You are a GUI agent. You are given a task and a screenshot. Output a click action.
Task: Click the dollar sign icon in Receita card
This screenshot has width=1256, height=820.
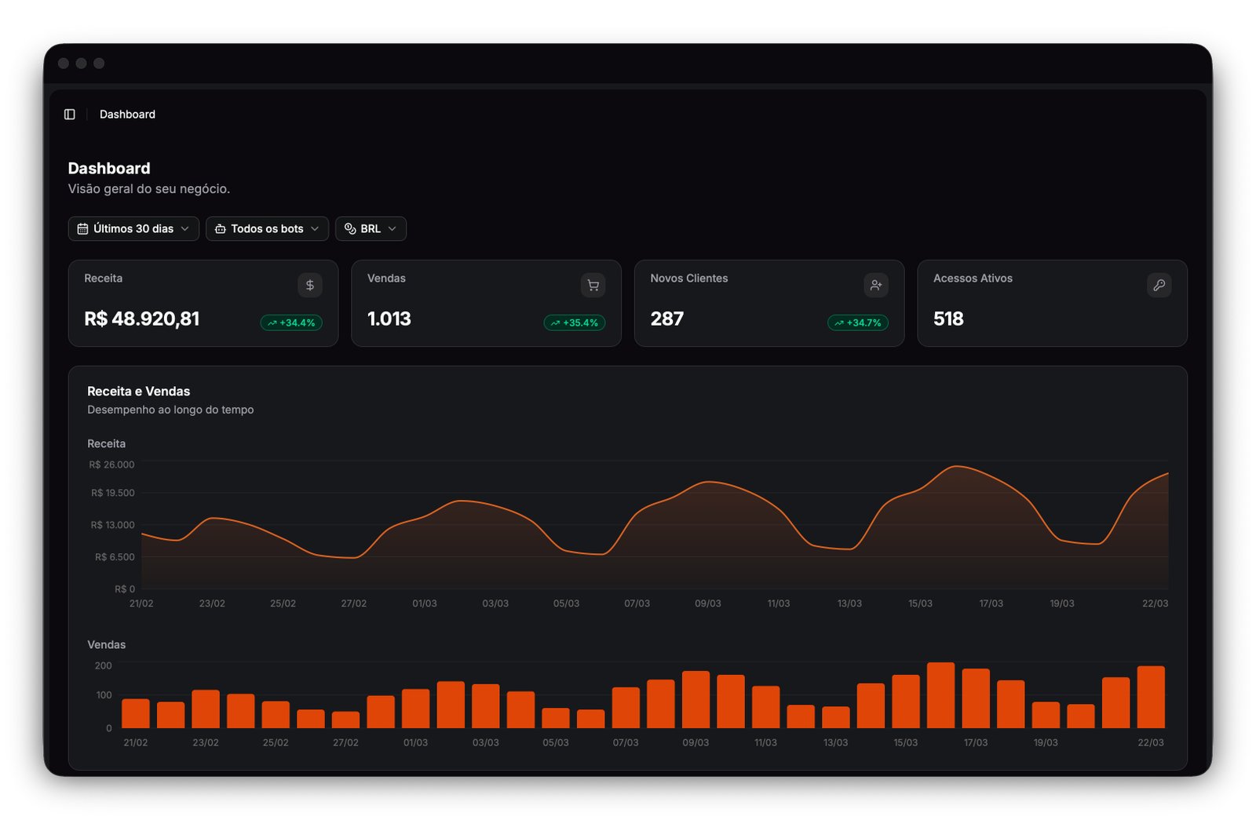point(310,285)
